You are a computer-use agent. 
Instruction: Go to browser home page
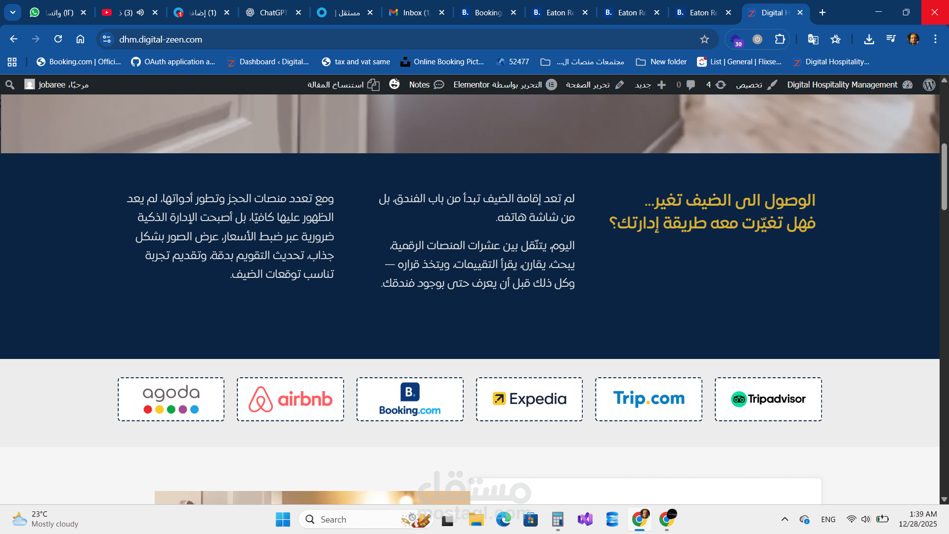point(81,40)
